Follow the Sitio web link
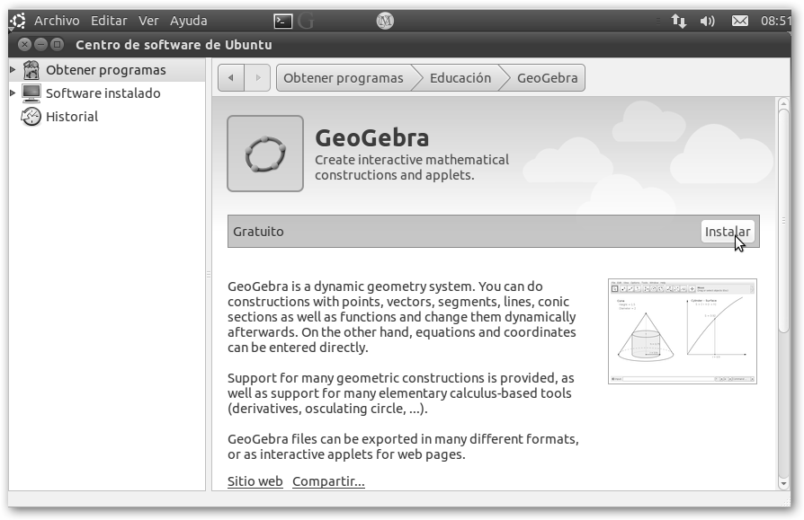The image size is (804, 520). 255,481
